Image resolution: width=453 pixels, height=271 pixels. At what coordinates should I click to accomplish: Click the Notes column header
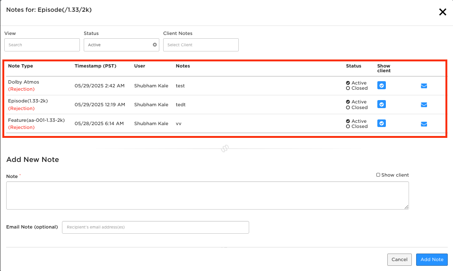coord(183,66)
